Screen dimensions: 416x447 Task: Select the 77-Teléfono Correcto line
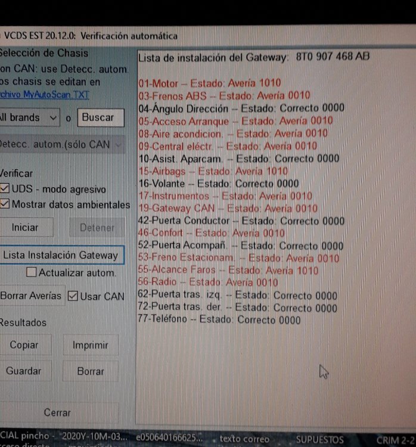pyautogui.click(x=219, y=319)
